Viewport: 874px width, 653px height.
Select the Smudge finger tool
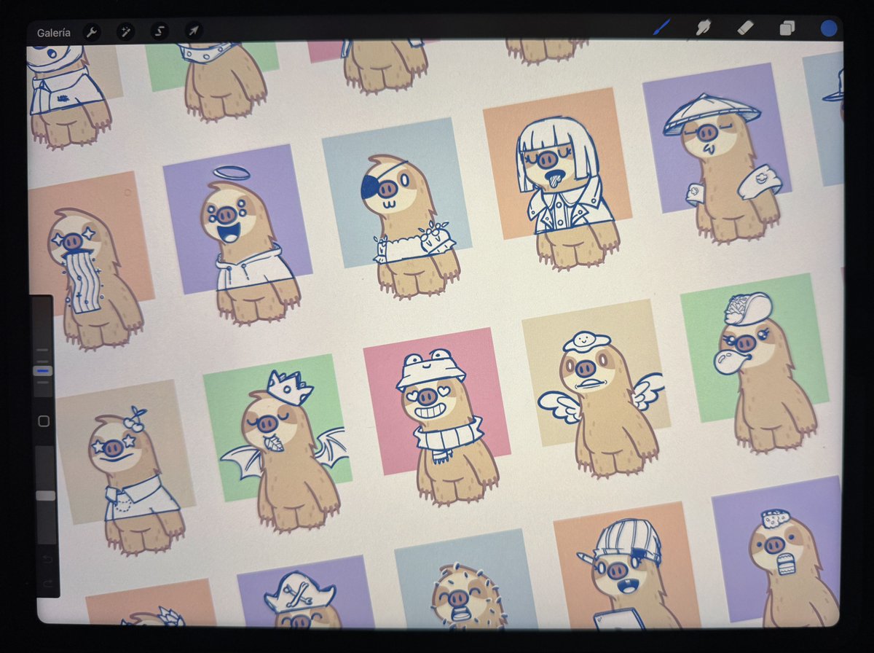click(x=703, y=28)
